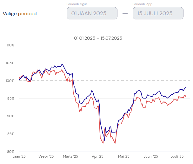Image resolution: width=193 pixels, height=164 pixels.
Task: Open the period end date field
Action: [158, 13]
